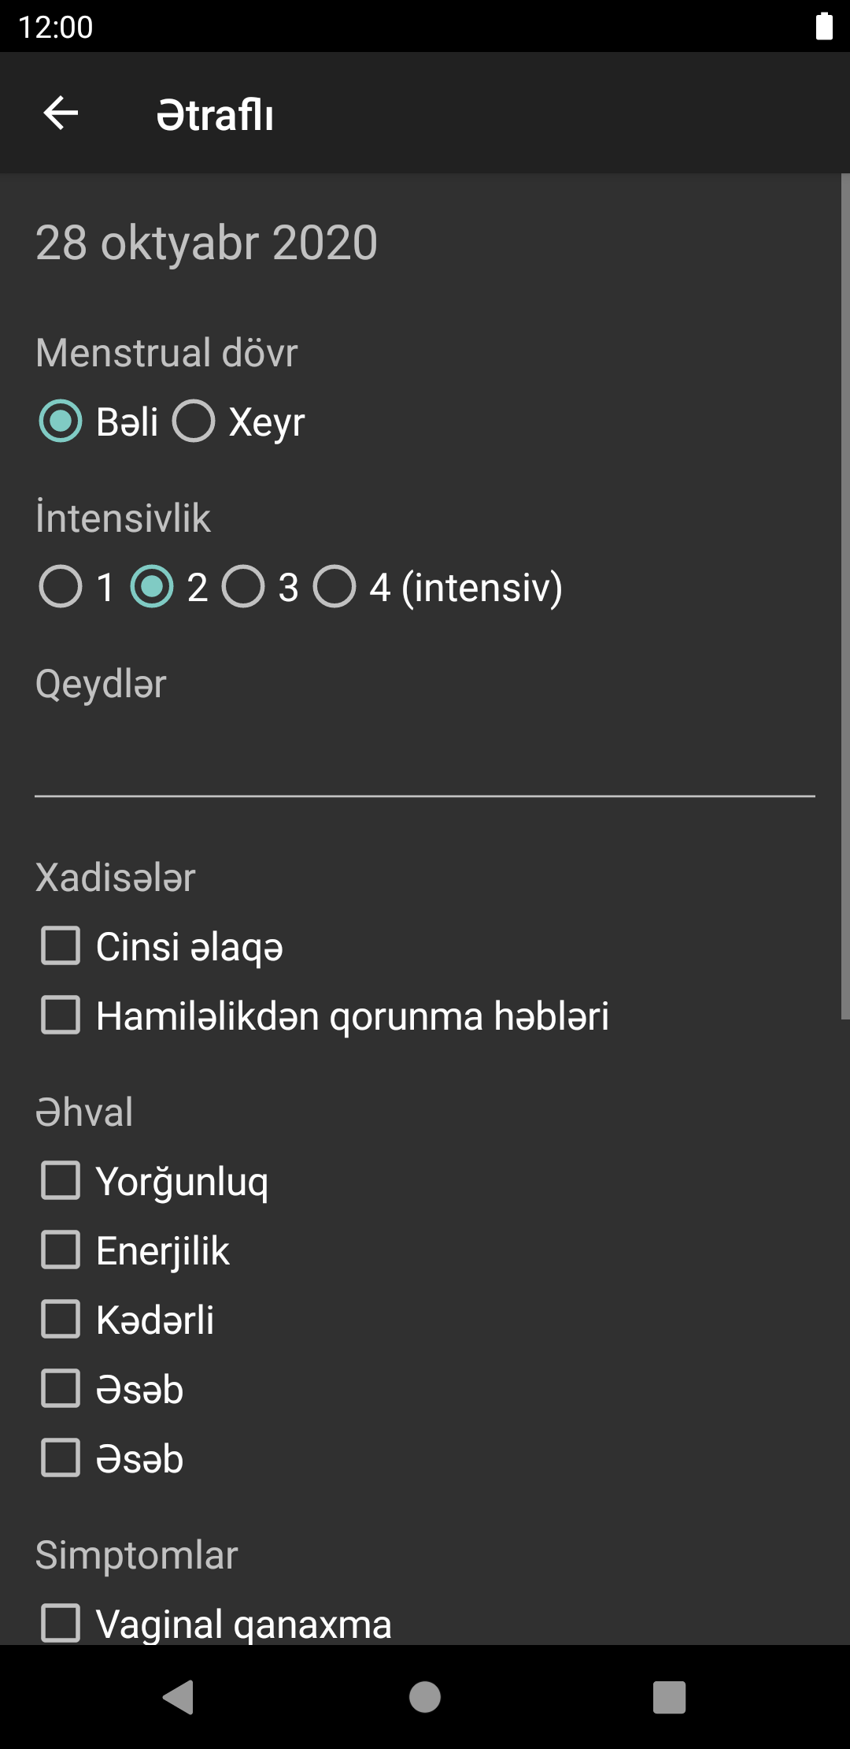Click the vertical scrollbar on right edge
This screenshot has width=850, height=1749.
click(844, 599)
